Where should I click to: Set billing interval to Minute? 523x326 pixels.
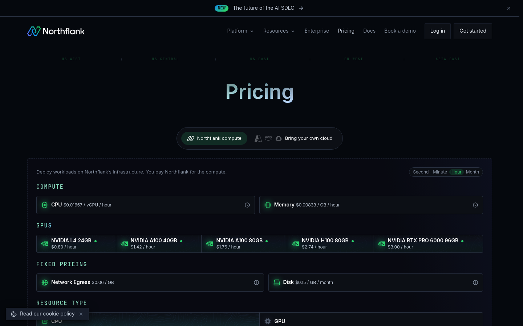(440, 172)
